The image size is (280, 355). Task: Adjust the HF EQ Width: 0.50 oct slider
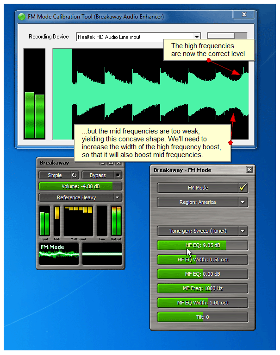(x=203, y=260)
